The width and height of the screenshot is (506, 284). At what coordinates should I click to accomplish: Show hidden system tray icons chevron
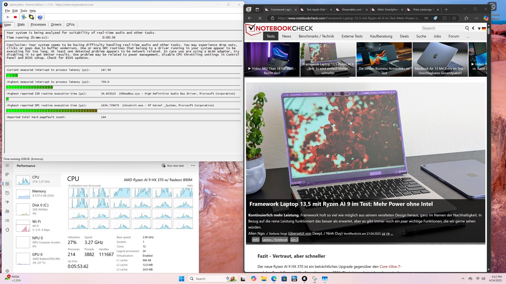463,279
